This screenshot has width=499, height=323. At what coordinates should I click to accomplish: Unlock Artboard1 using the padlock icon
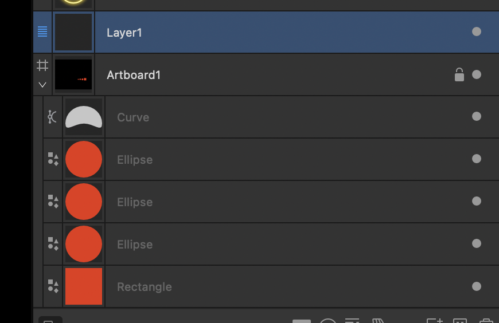pos(459,74)
